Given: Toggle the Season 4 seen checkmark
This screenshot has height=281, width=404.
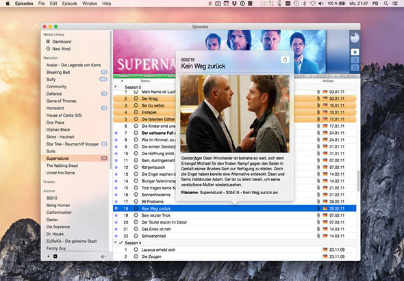Looking at the screenshot, I should (121, 243).
